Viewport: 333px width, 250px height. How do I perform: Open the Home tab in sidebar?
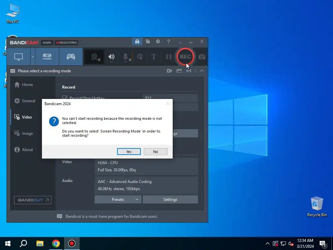24,85
